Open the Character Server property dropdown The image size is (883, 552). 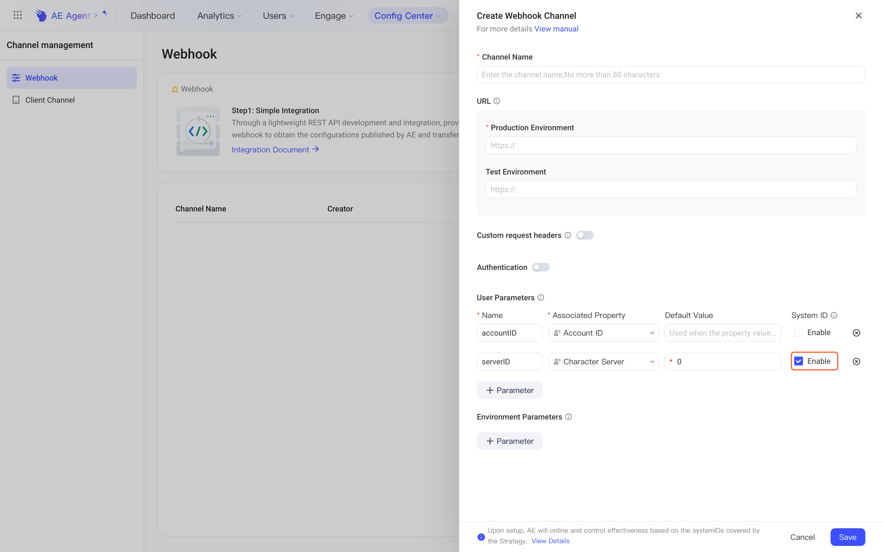click(603, 362)
